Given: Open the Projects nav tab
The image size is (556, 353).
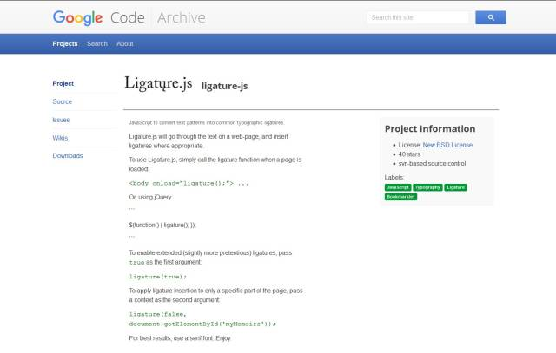Looking at the screenshot, I should click(x=65, y=44).
